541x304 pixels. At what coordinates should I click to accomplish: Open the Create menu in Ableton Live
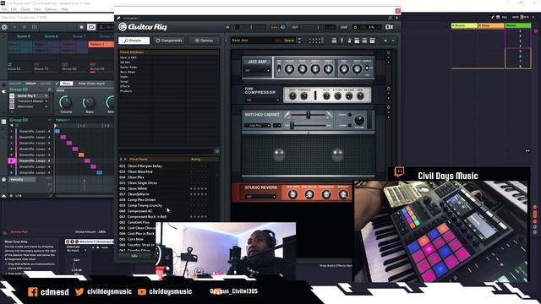pos(25,9)
